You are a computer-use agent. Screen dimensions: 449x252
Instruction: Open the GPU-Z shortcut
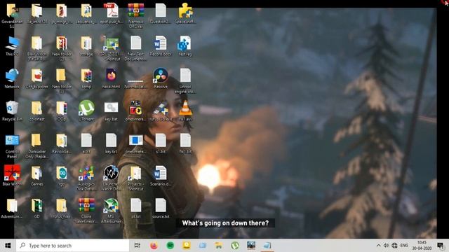111,48
